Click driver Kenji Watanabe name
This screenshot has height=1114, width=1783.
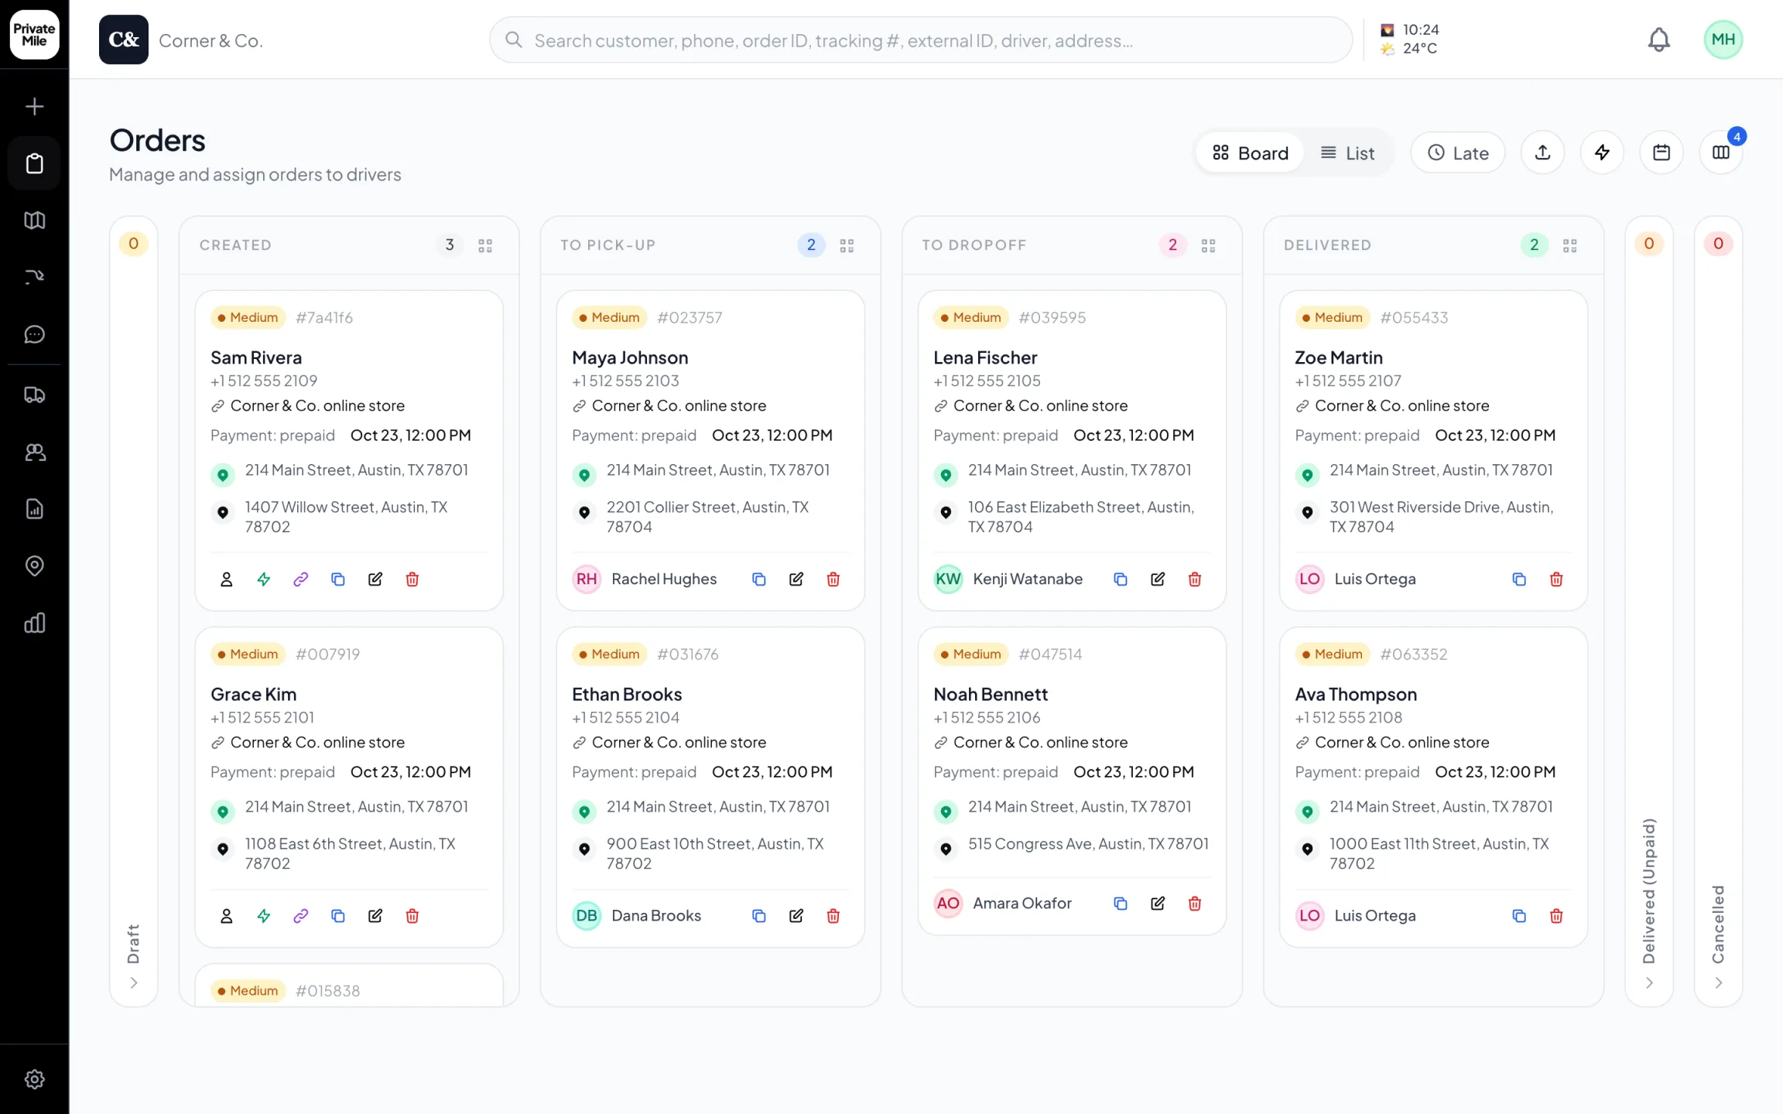pos(1028,579)
